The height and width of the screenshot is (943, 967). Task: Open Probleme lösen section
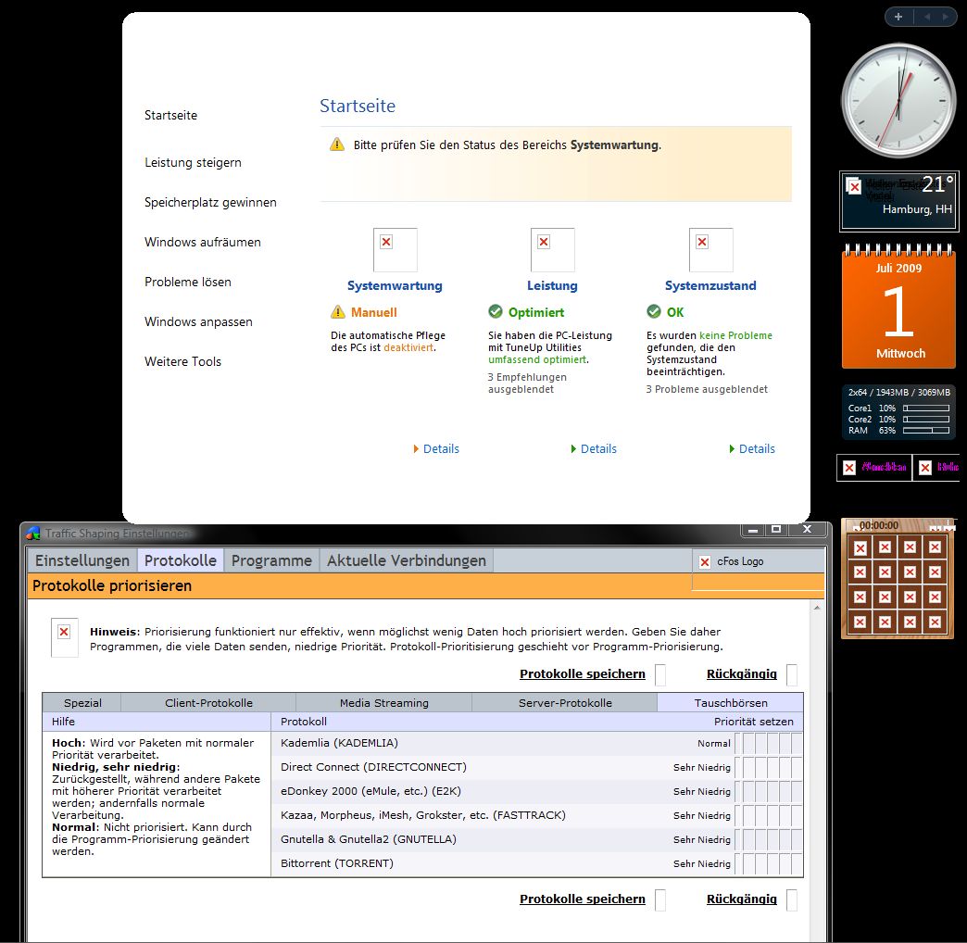pos(187,282)
